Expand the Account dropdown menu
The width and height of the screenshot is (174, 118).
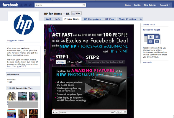pos(165,5)
